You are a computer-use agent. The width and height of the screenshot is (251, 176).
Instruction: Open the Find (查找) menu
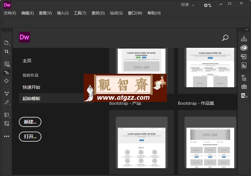click(98, 13)
